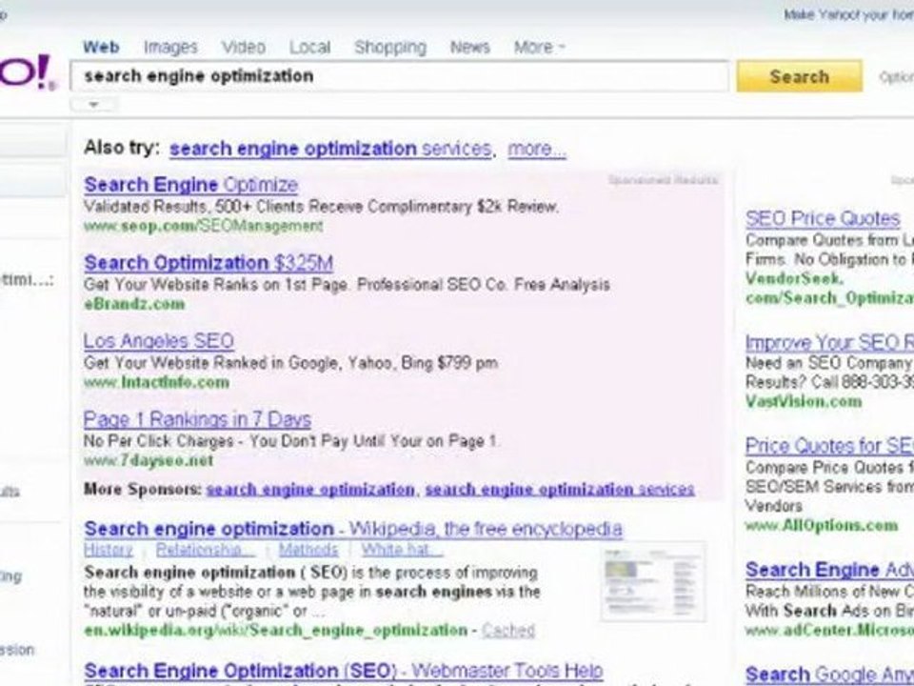The width and height of the screenshot is (914, 686).
Task: Open the 'White hat...' sublink
Action: coord(402,550)
